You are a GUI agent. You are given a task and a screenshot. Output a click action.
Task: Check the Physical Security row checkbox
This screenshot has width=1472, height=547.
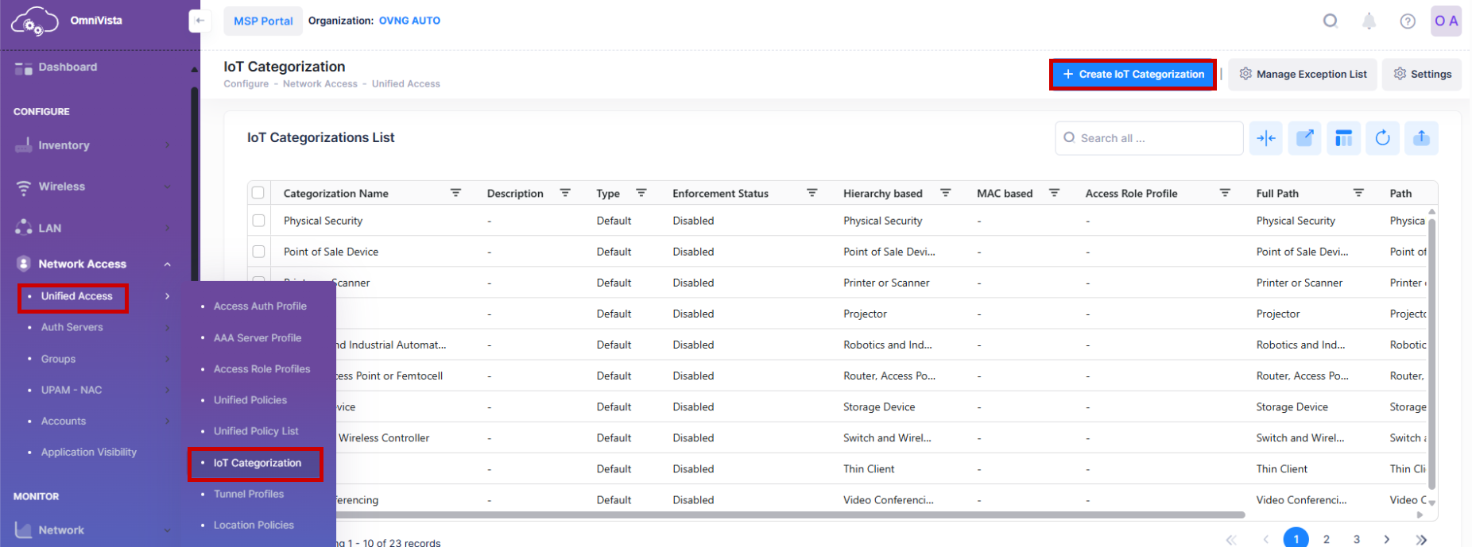click(258, 221)
